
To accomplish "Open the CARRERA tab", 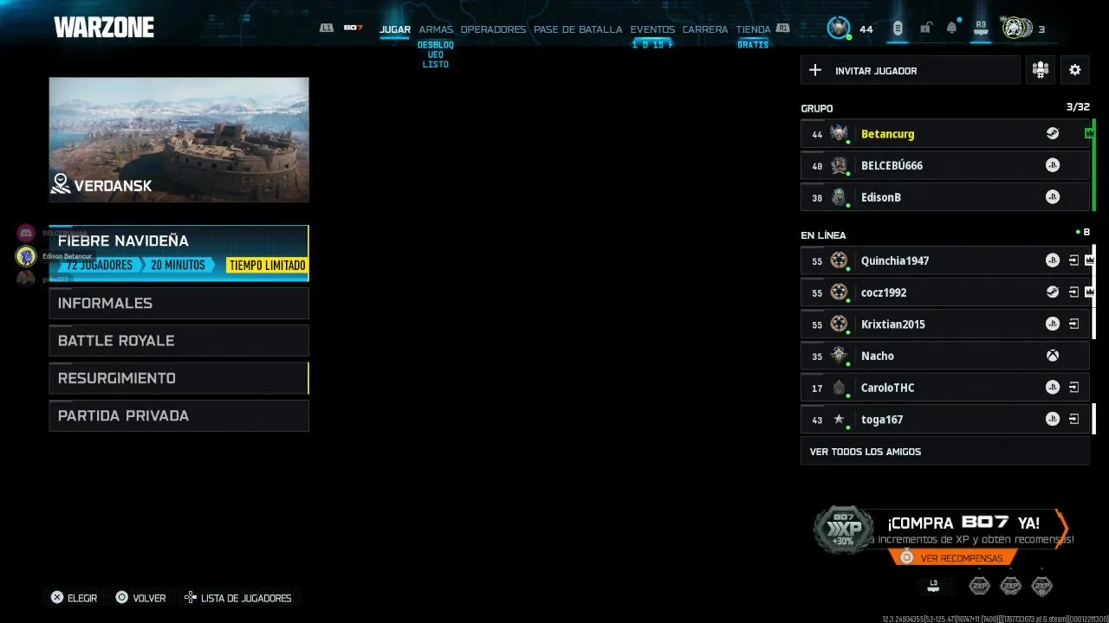I will point(705,29).
